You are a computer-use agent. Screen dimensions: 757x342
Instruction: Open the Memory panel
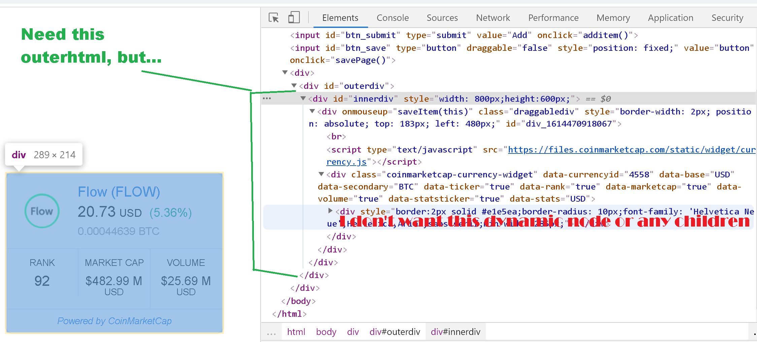coord(613,18)
